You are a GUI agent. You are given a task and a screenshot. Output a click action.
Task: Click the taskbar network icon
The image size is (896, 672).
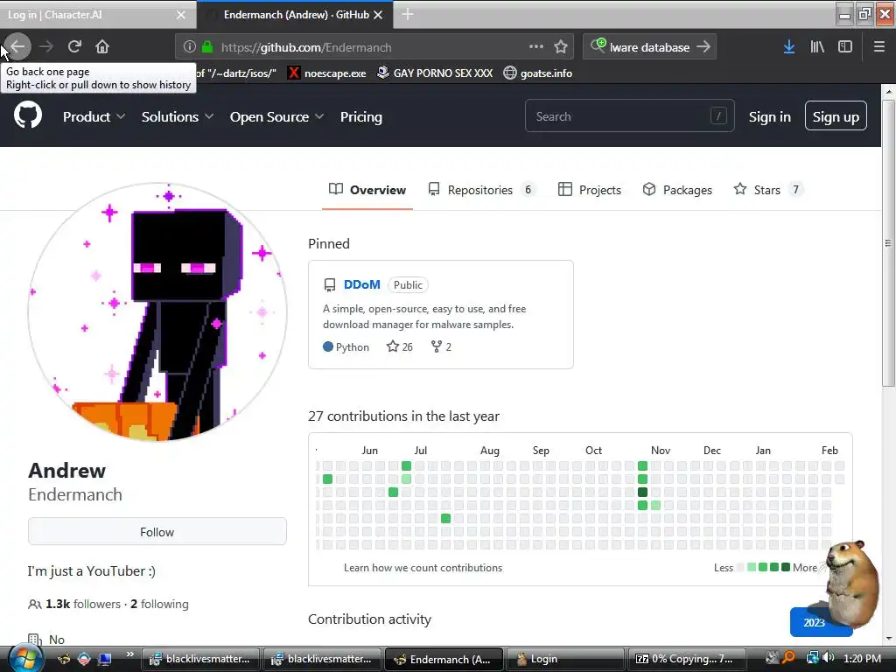(x=812, y=658)
